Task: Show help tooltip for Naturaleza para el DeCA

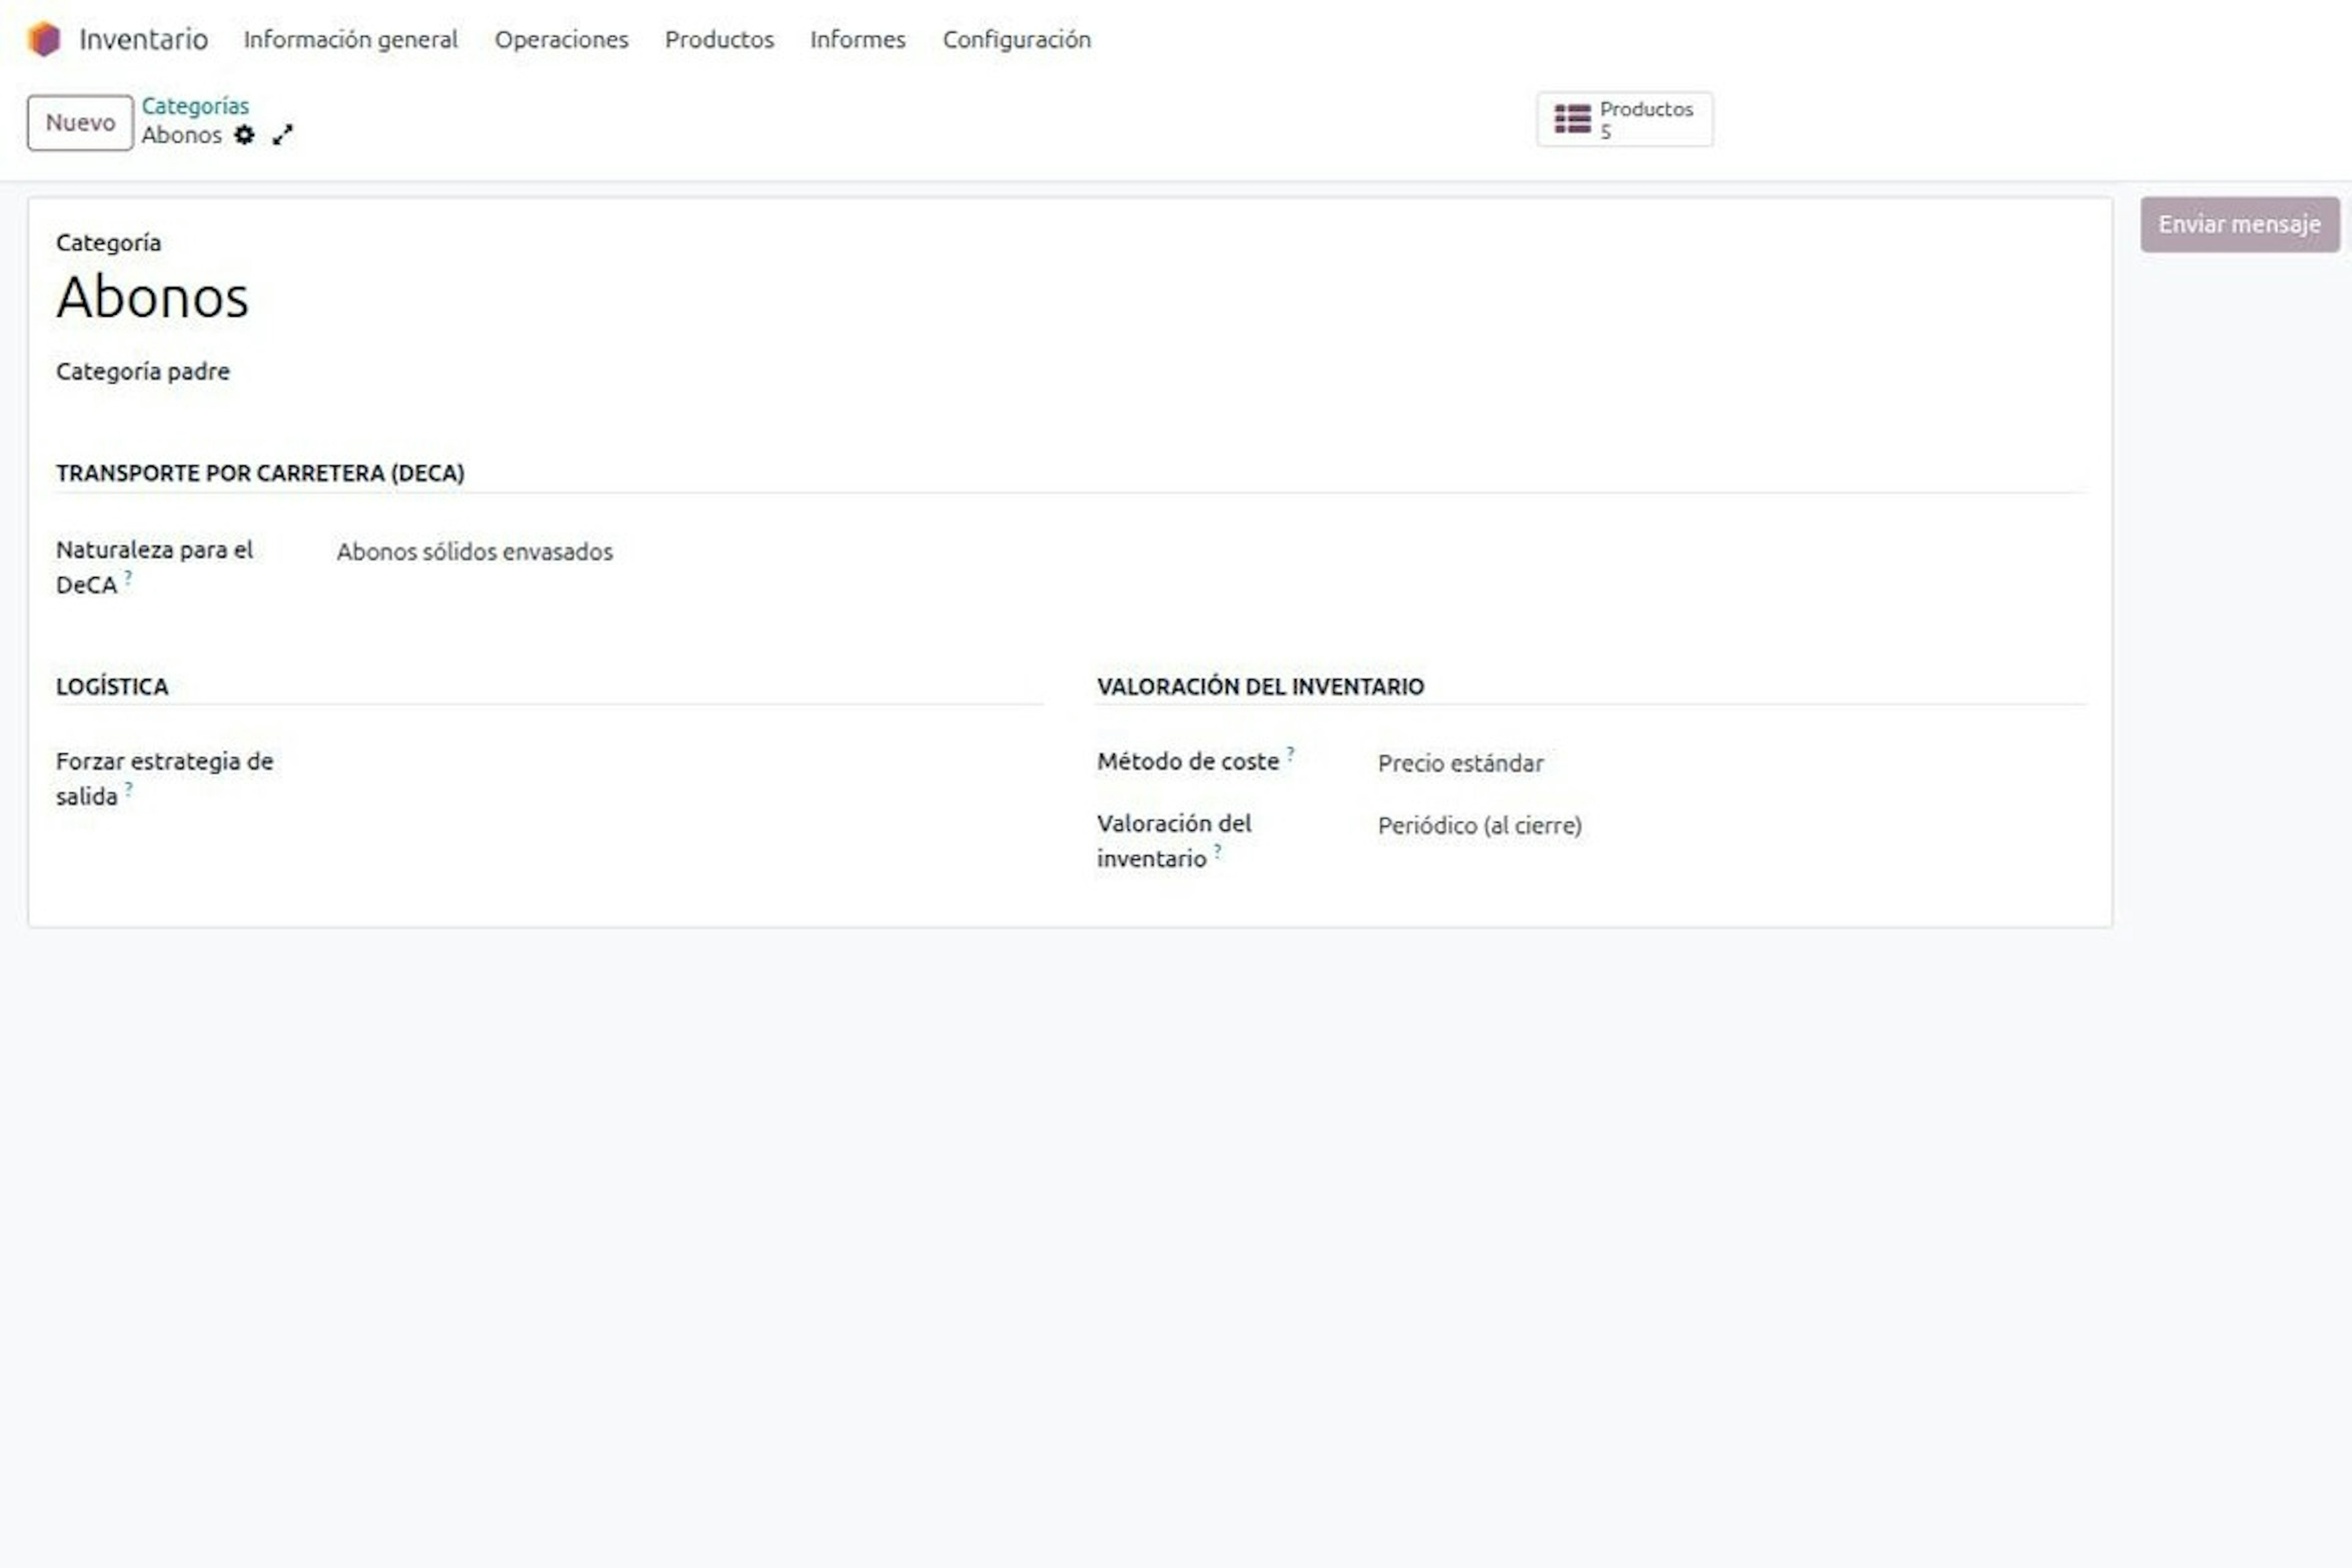Action: coord(128,577)
